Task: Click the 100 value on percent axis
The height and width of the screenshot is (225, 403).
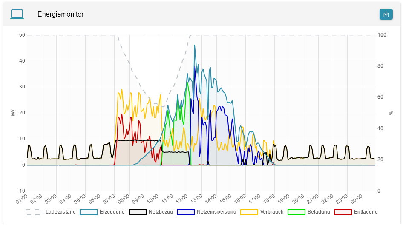Action: (x=382, y=35)
